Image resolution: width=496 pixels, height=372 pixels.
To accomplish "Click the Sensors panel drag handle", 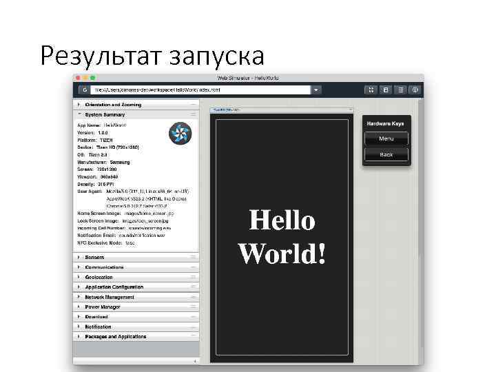I will pos(193,257).
